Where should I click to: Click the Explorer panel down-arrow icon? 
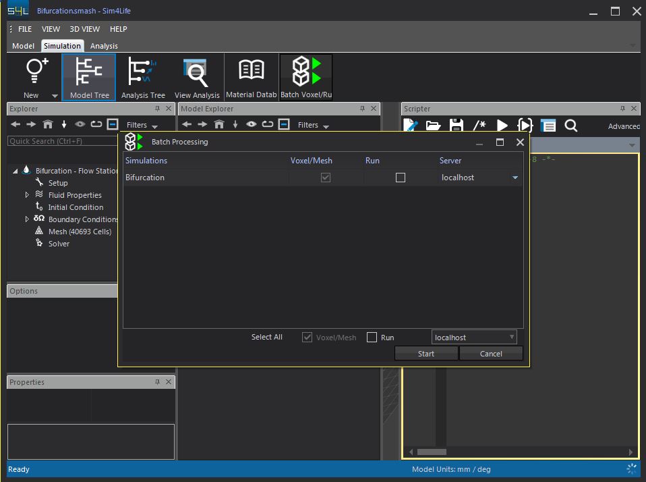pyautogui.click(x=64, y=124)
